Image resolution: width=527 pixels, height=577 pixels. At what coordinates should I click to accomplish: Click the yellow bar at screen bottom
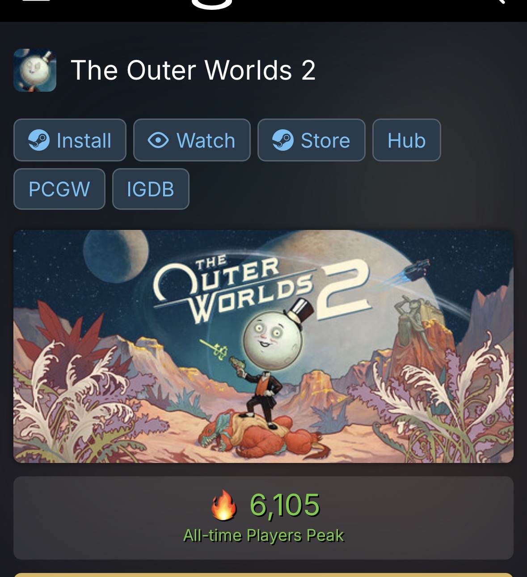coord(263,575)
